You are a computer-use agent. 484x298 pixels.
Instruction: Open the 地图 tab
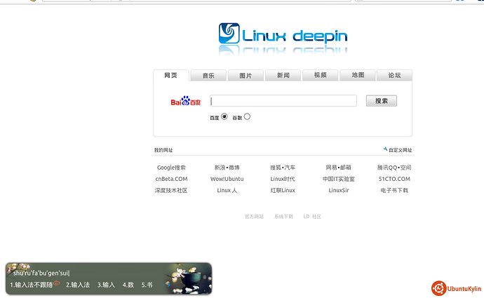358,75
